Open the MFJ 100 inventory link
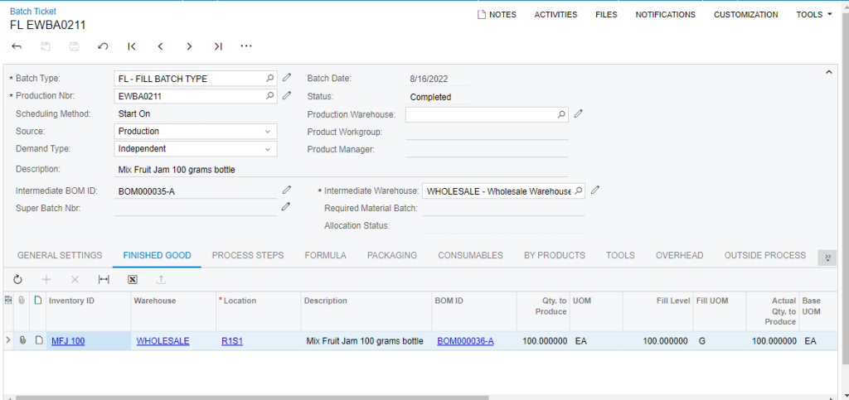The image size is (849, 400). click(68, 341)
